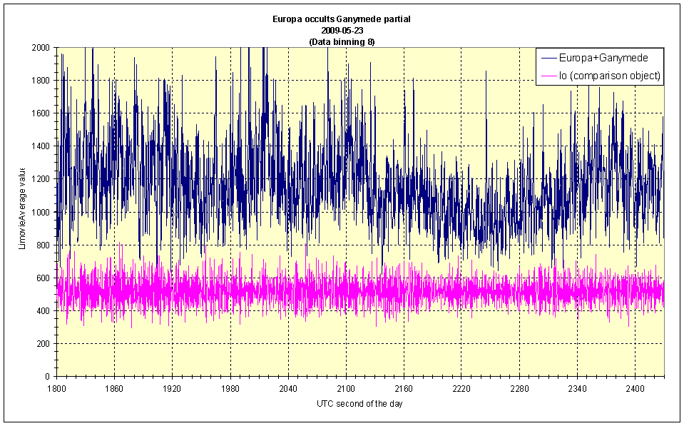Viewport: 684px width, 426px height.
Task: Click x-axis label 2400
Action: point(635,389)
